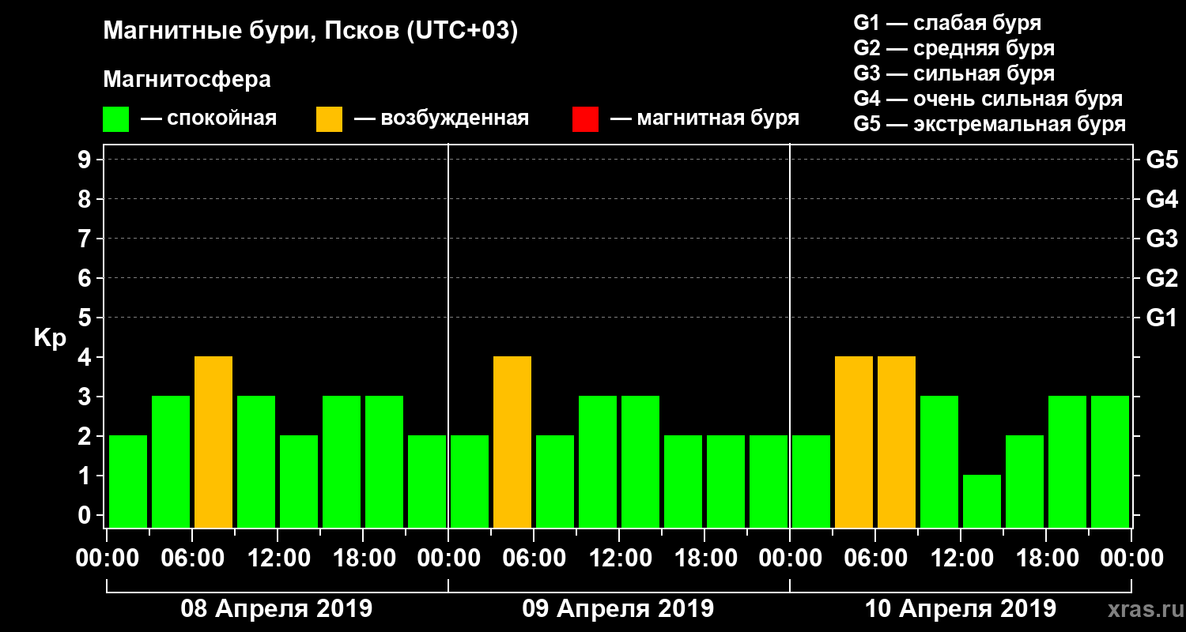
Task: Click the 'Kp' axis label
Action: click(x=50, y=338)
